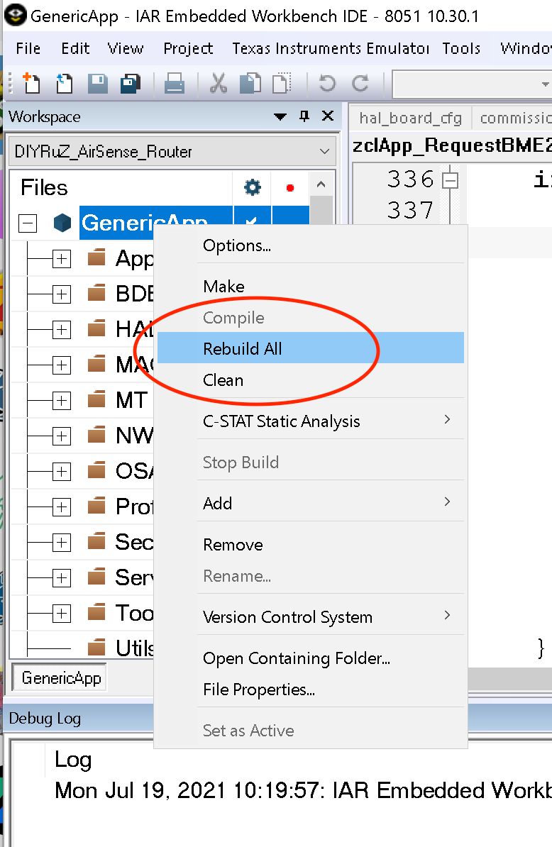Open Version Control System submenu
This screenshot has height=847, width=552.
pyautogui.click(x=311, y=617)
